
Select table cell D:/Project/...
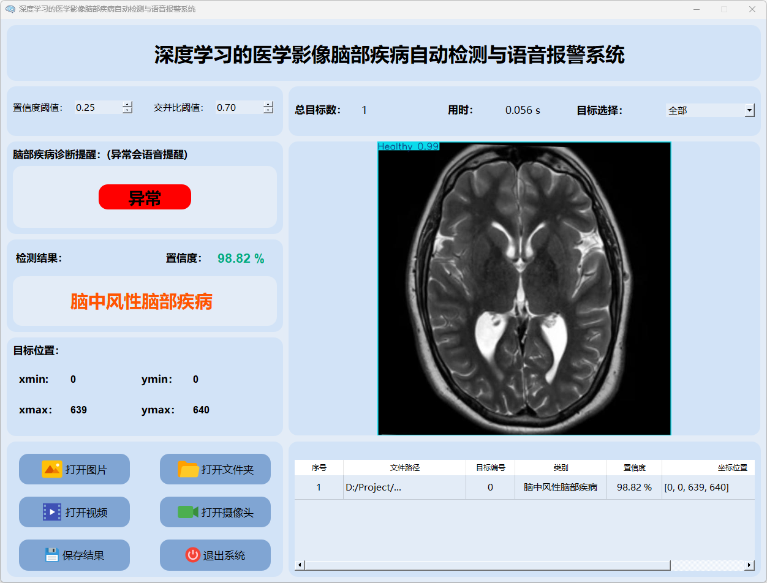[x=404, y=487]
